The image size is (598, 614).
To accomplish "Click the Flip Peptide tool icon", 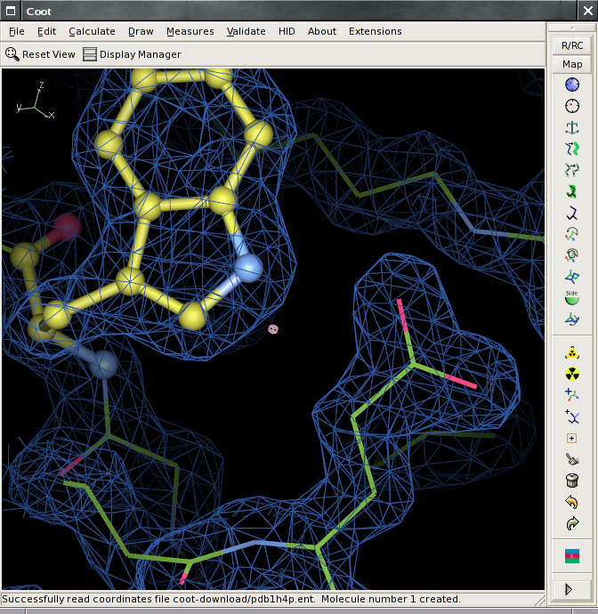I will pos(572,277).
